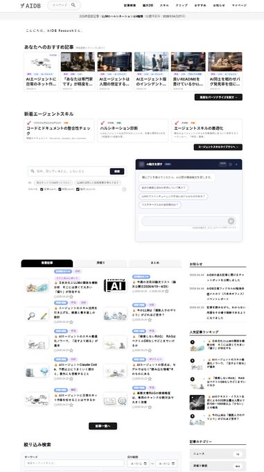Viewport: 264px width, 472px height.
Task: Star the AIエージェントの弱点は article
Action: (x=150, y=378)
